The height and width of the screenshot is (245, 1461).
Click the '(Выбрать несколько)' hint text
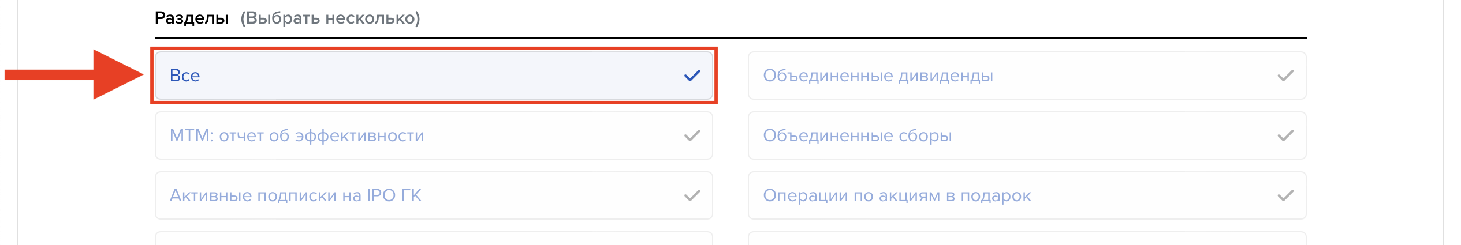330,18
